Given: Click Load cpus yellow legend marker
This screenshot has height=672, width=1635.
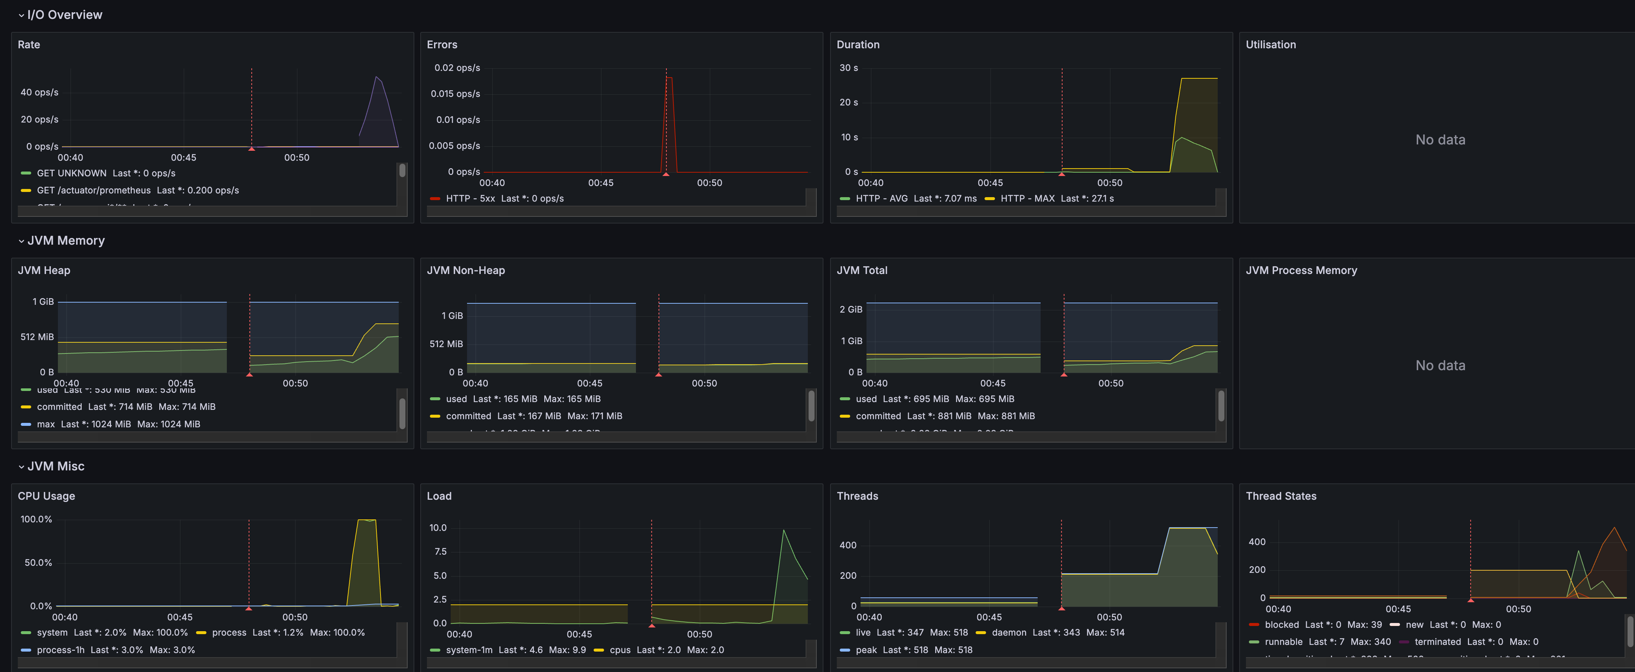Looking at the screenshot, I should pyautogui.click(x=598, y=650).
